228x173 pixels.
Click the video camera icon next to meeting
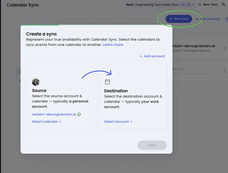click(x=183, y=5)
